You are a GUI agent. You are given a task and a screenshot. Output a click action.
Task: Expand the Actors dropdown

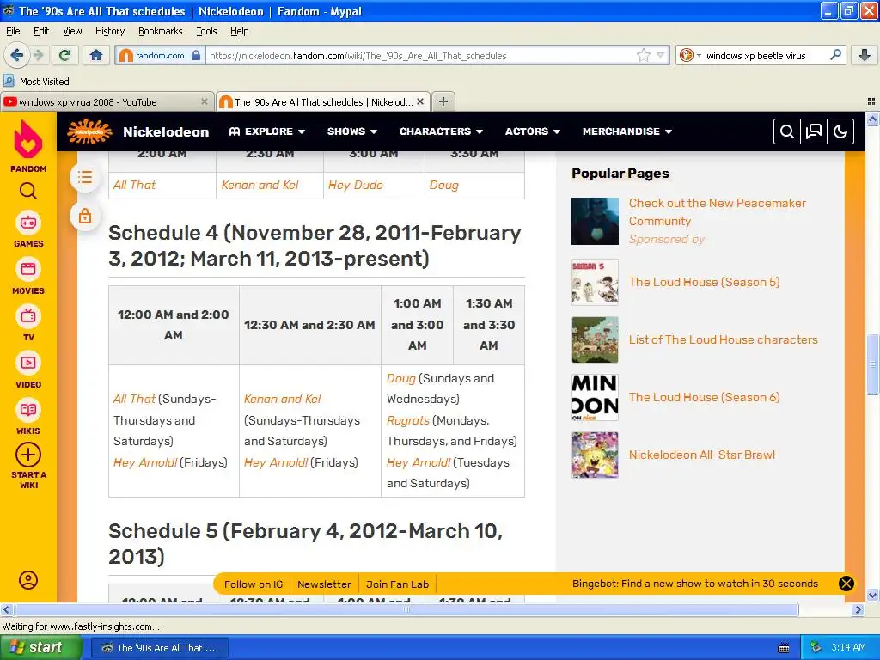(533, 131)
